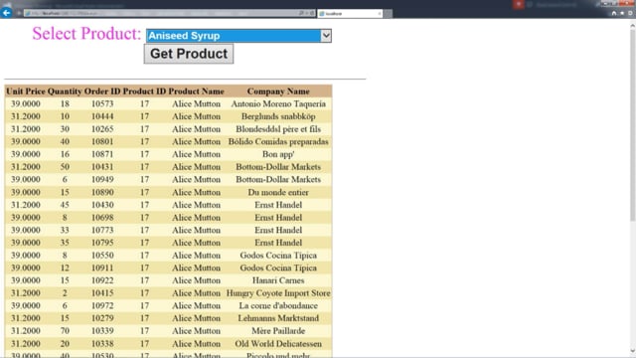The image size is (636, 358).
Task: Click quantity 70 in Mère Paillarde row
Action: click(65, 331)
